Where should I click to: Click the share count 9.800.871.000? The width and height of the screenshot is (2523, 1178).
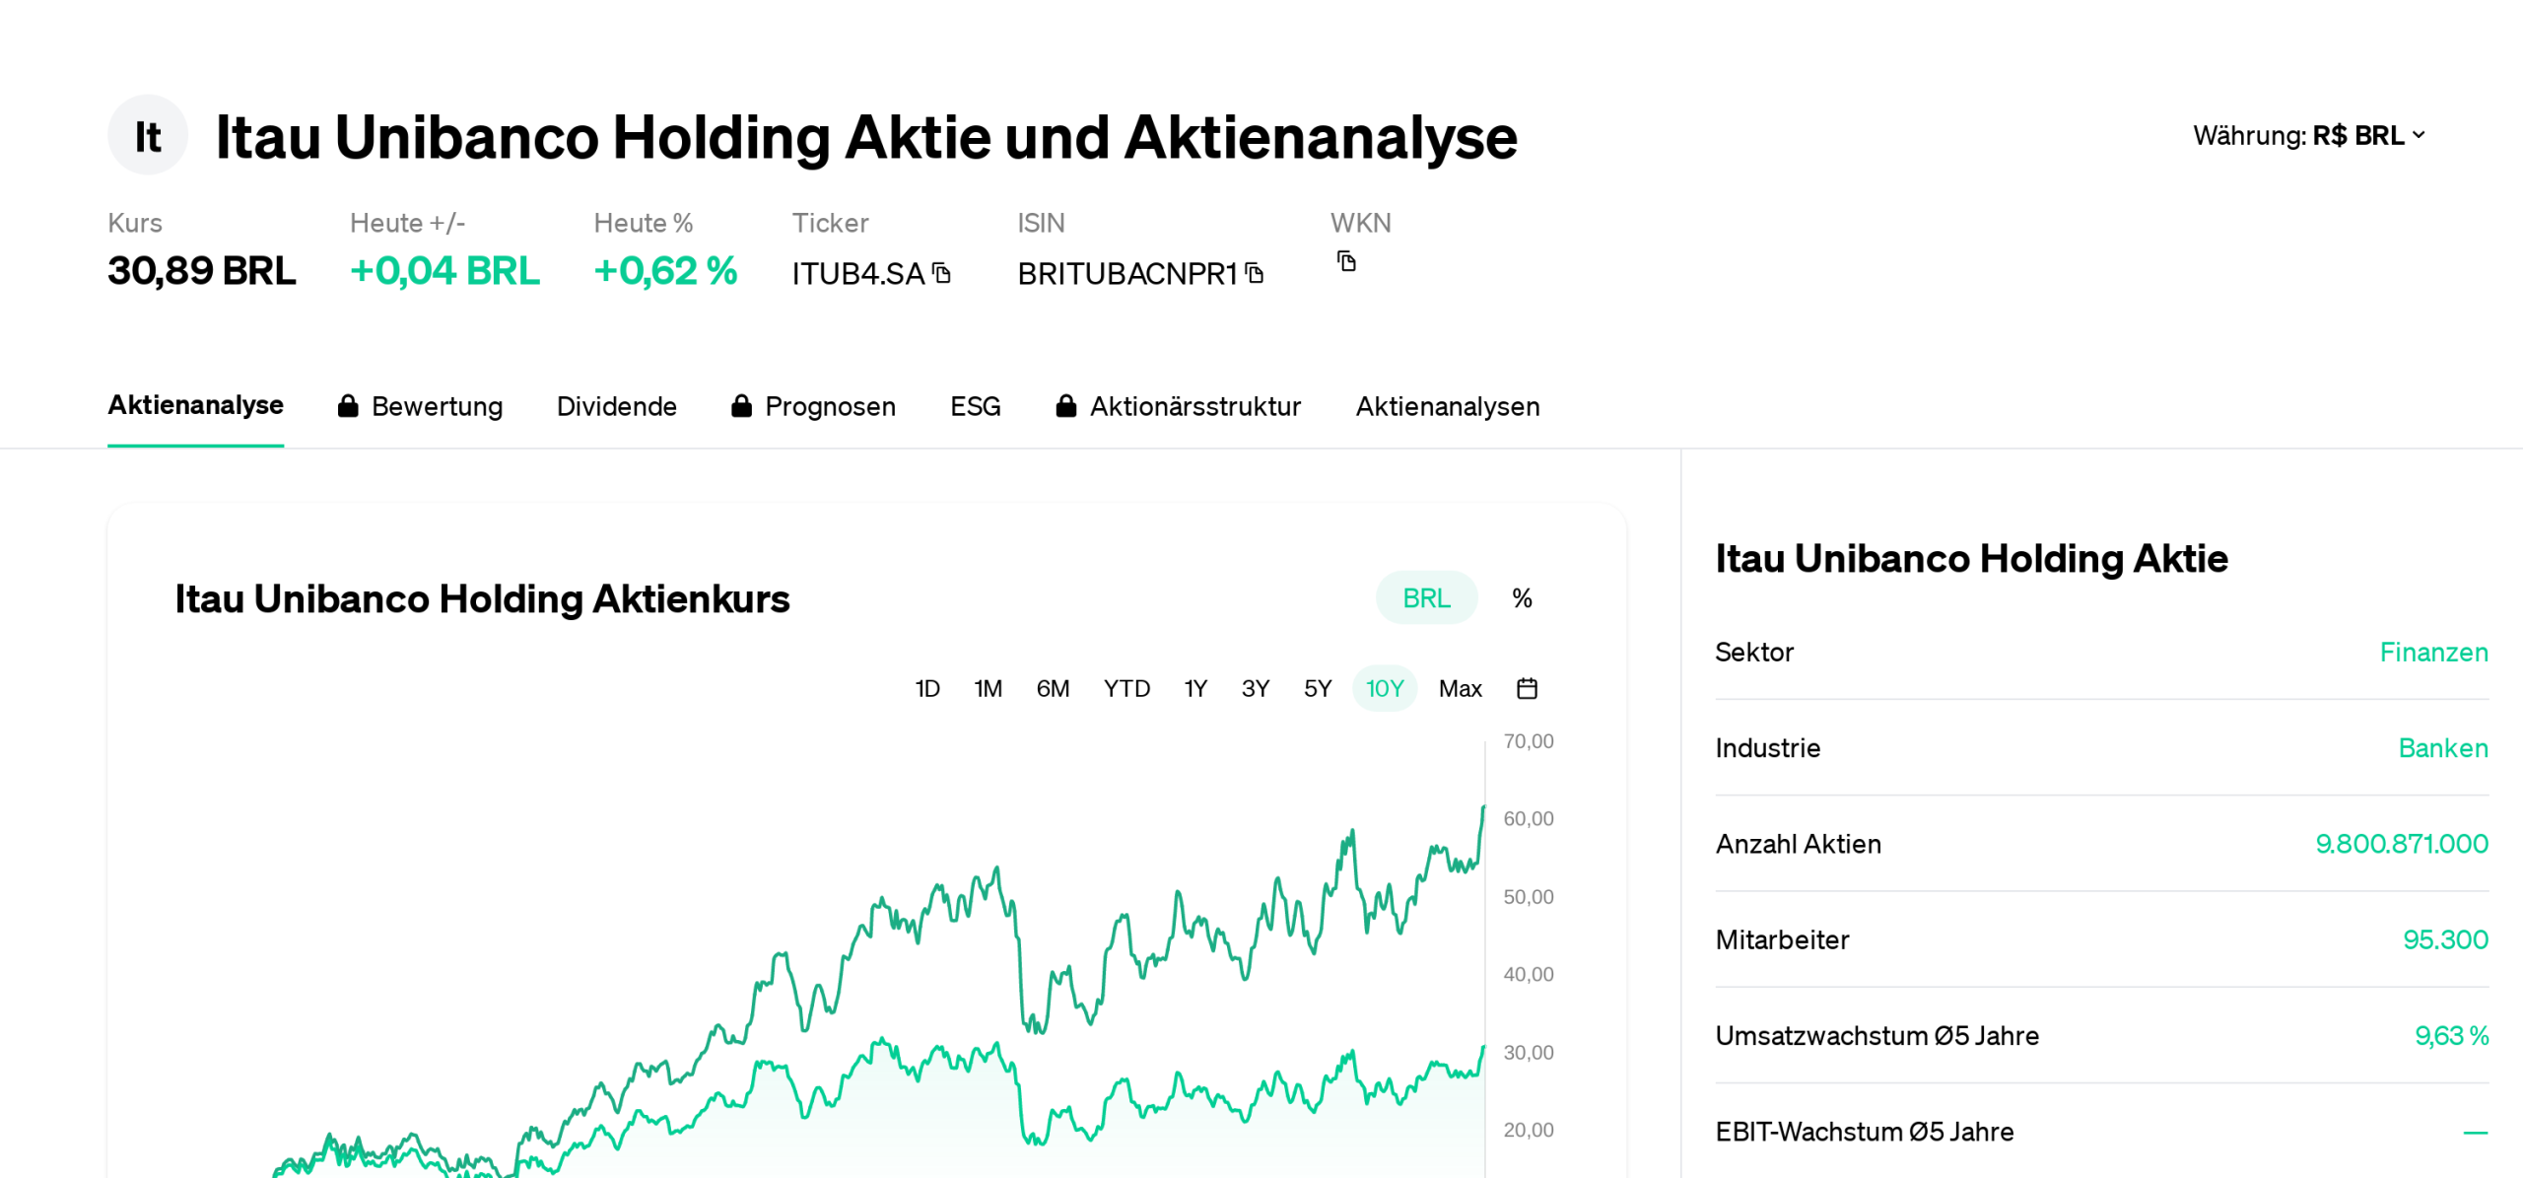coord(2401,844)
